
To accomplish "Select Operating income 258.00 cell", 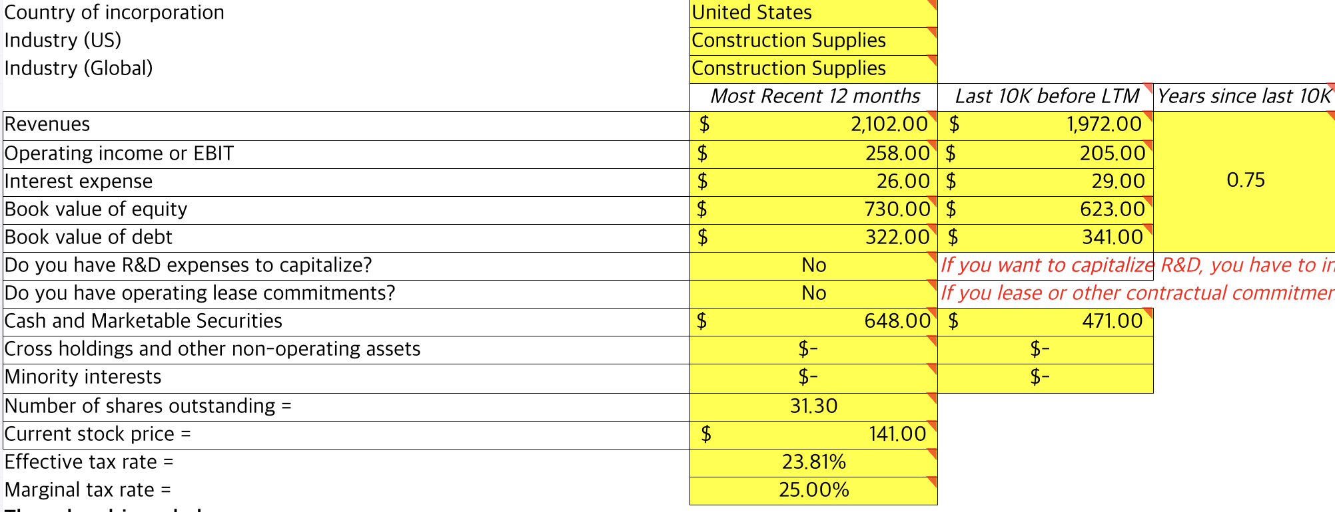I will [813, 154].
